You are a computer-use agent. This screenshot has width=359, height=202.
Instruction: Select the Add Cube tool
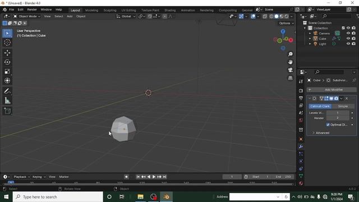click(x=7, y=111)
